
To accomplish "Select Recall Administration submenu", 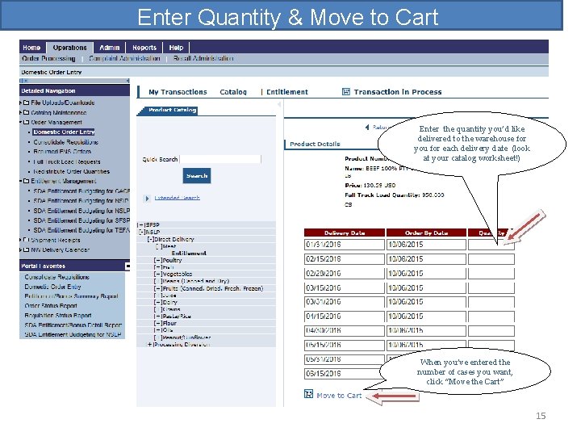I will coord(203,59).
